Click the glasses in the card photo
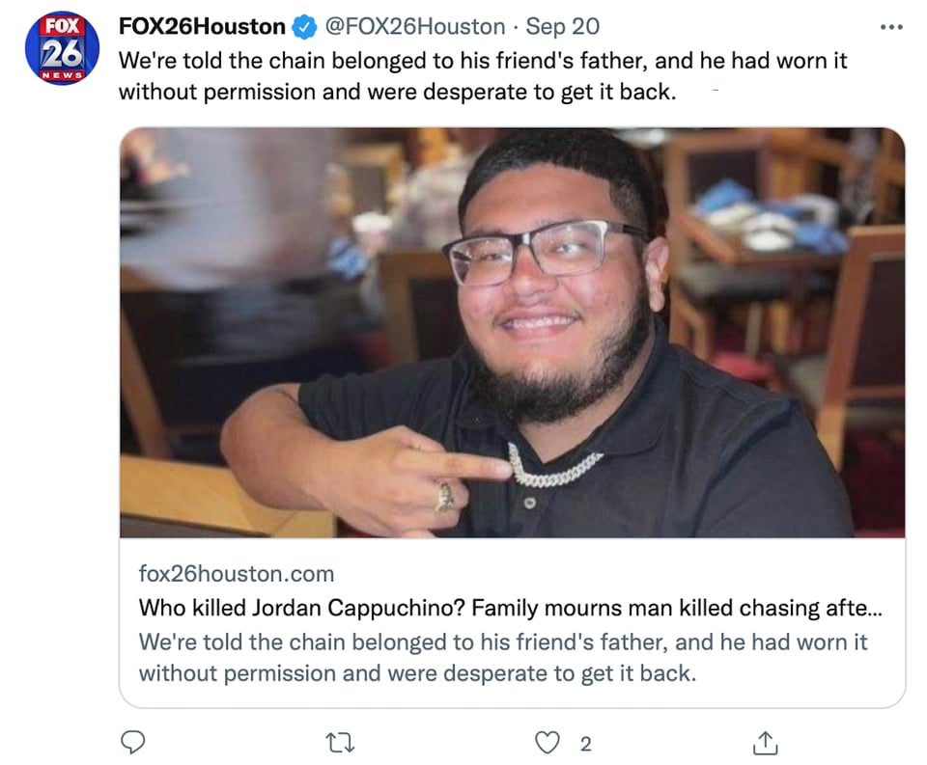927x765 pixels. 544,251
